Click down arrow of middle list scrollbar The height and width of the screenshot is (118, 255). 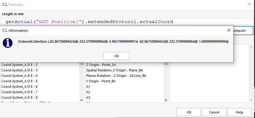166,100
